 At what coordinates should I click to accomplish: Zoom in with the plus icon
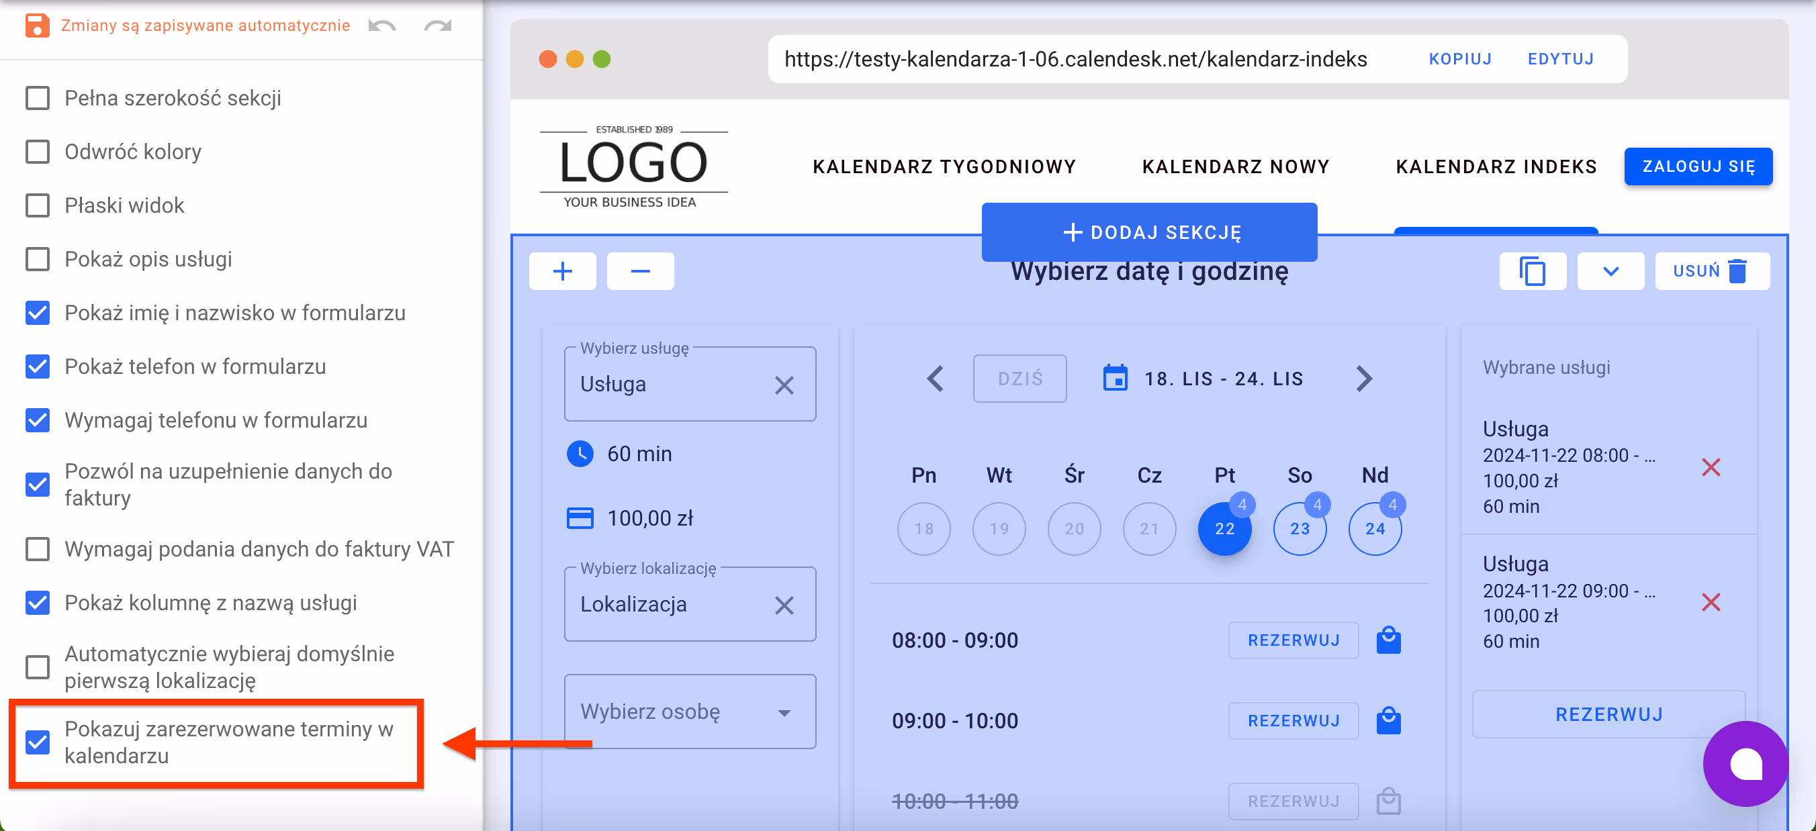[x=562, y=271]
